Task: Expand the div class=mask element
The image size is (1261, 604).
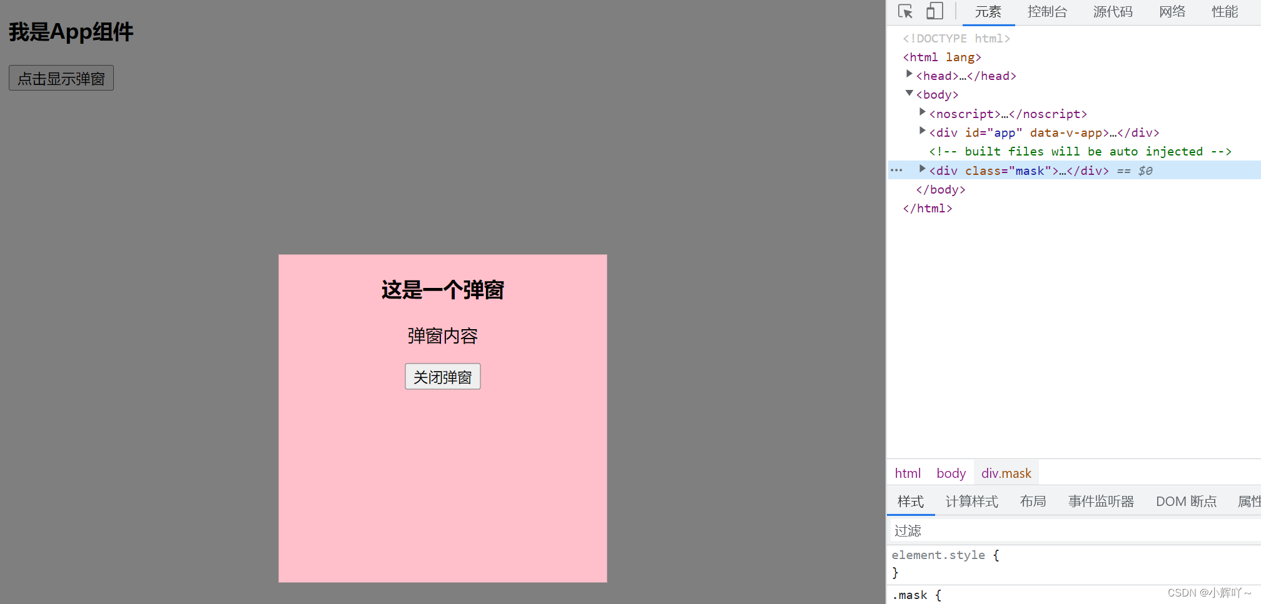Action: (x=923, y=169)
